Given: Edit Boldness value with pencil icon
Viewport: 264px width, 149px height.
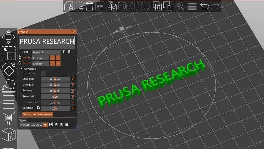Looking at the screenshot, I should point(73,91).
